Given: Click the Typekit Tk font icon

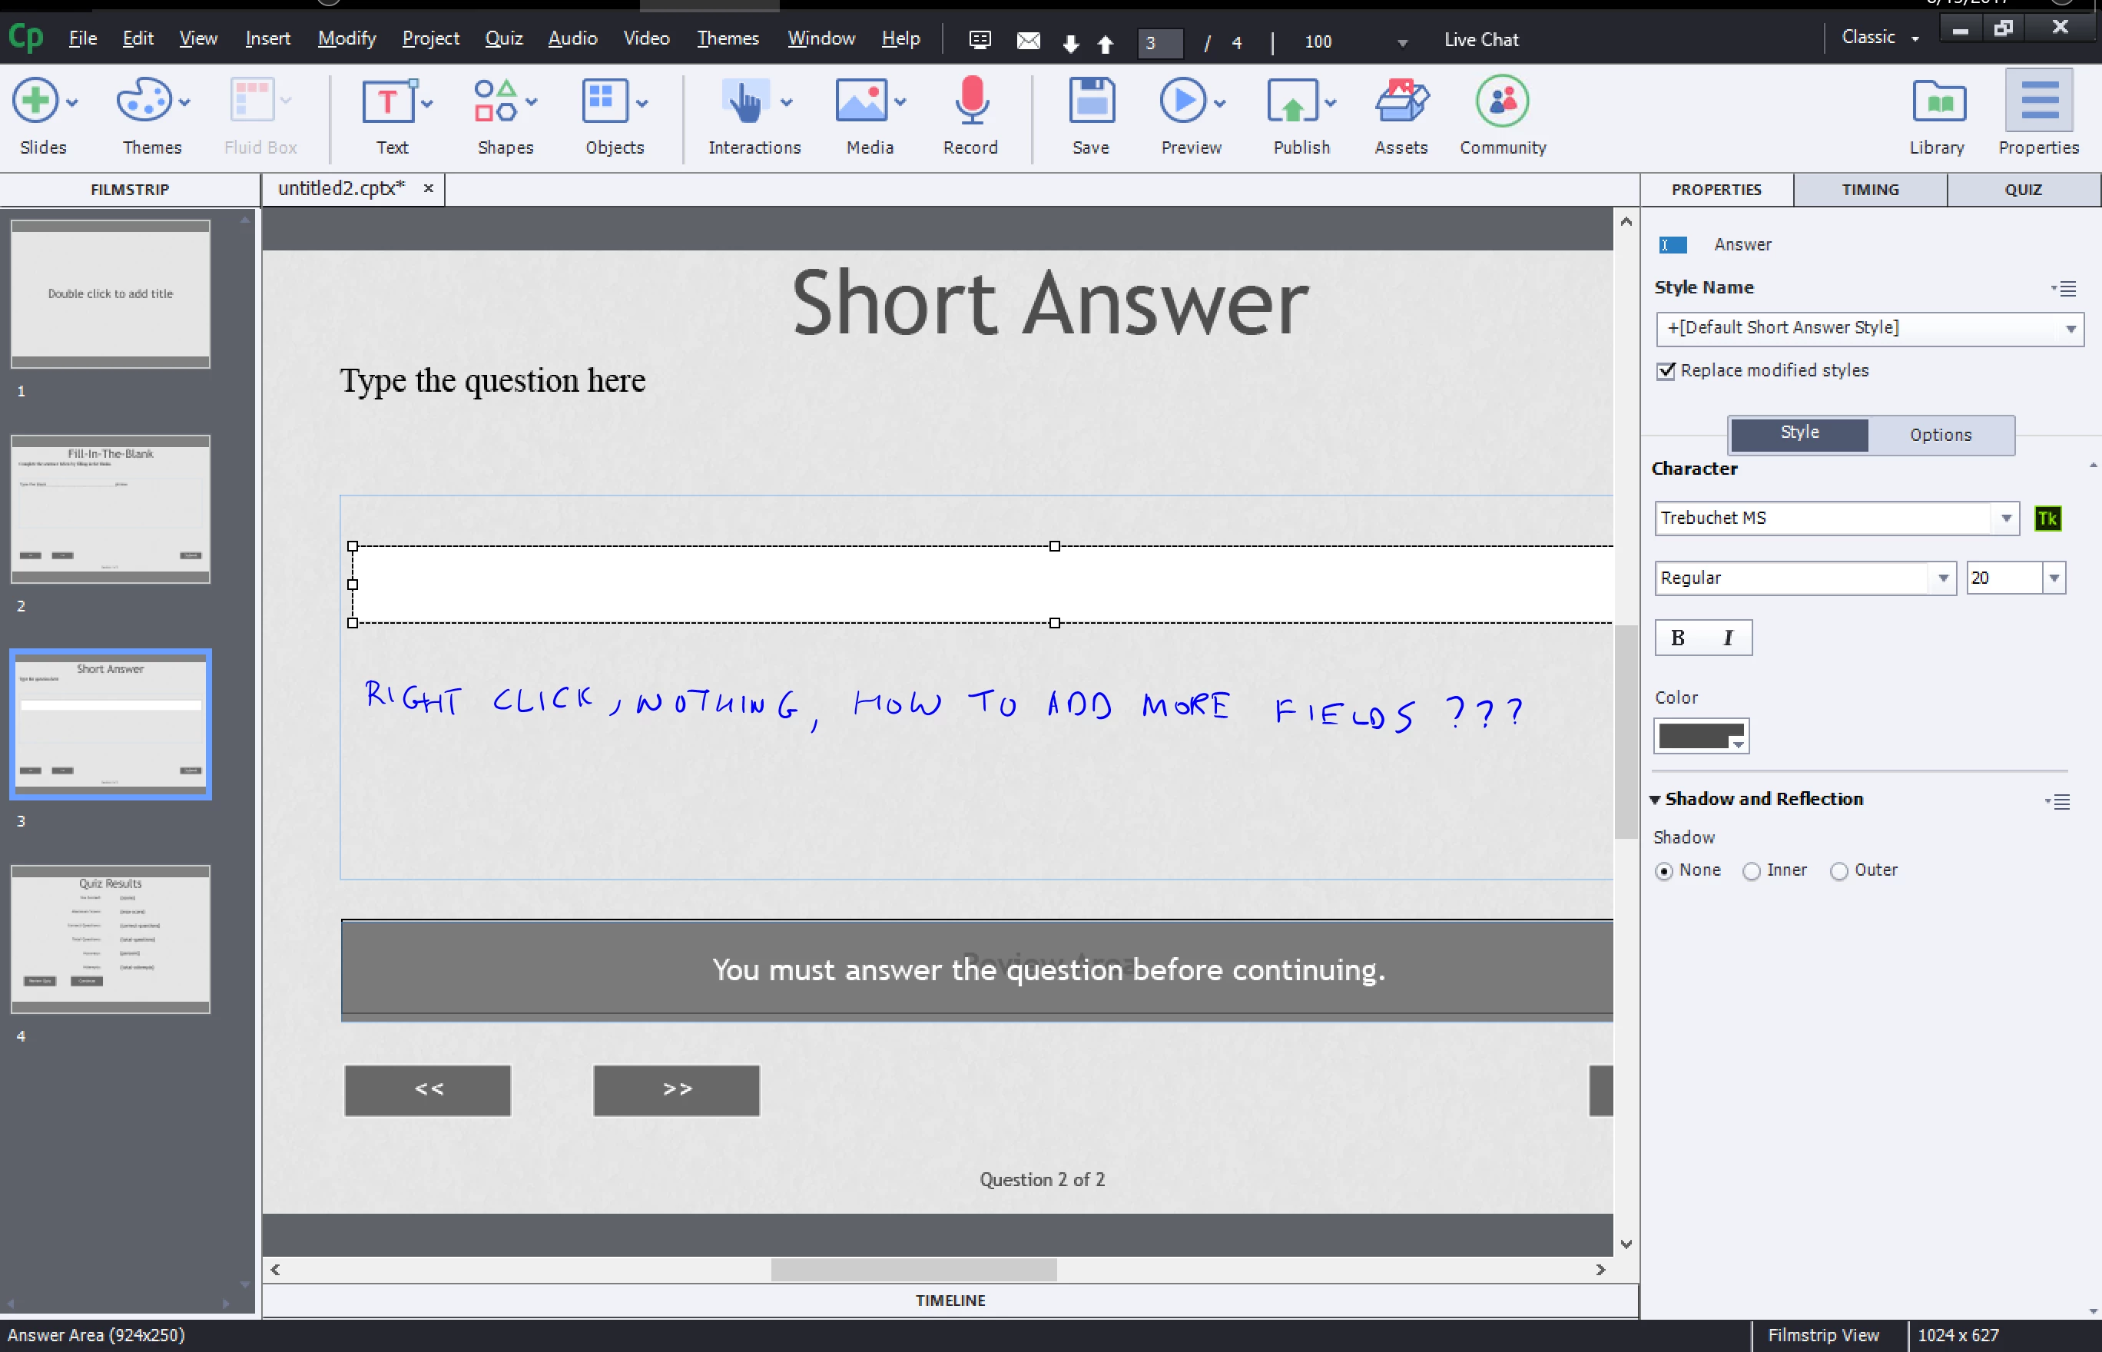Looking at the screenshot, I should tap(2047, 518).
